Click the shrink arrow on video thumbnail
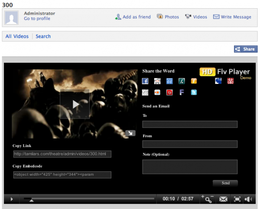The height and width of the screenshot is (209, 260). 130,133
